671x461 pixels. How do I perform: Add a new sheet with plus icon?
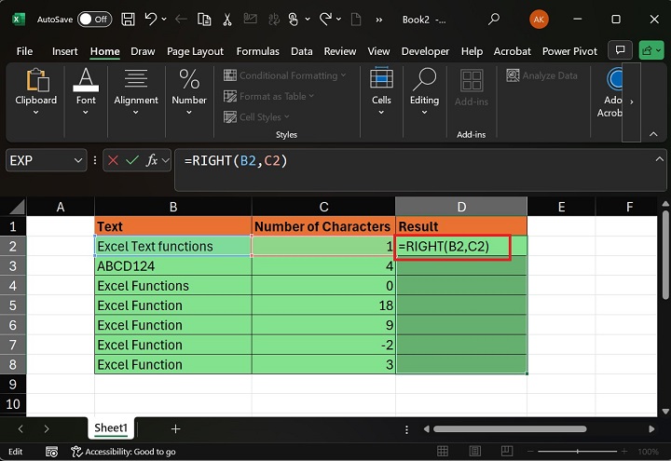(x=175, y=428)
